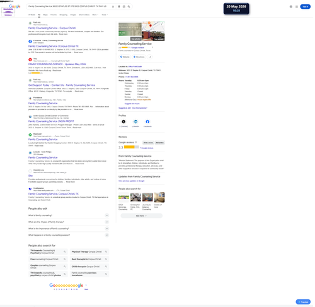The image size is (315, 307).
Task: Click the Yelp favicon beside the Yelp result
Action: (30, 59)
